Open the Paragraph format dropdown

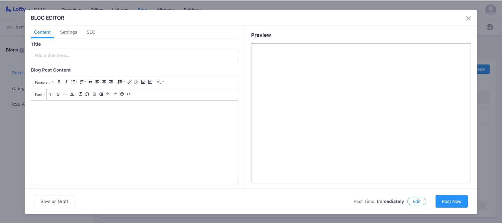tap(44, 82)
